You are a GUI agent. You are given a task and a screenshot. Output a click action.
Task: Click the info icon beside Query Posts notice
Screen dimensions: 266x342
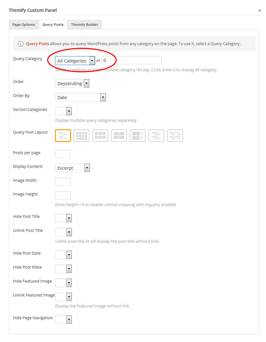21,44
